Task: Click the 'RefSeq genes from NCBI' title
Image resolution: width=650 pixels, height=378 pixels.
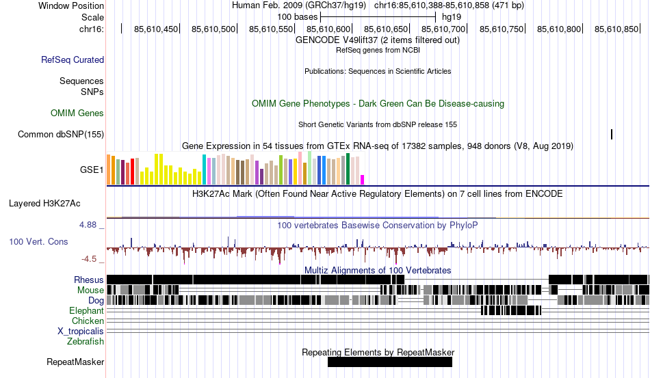Action: coord(378,50)
